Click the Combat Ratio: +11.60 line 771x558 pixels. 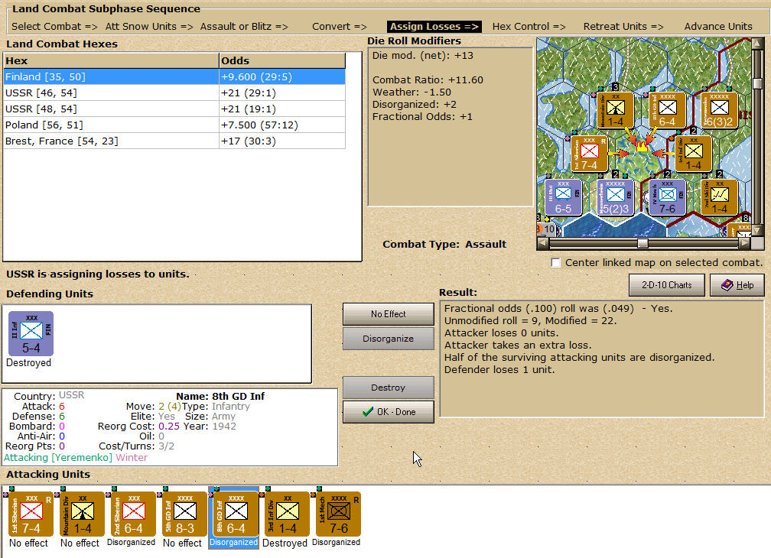tap(428, 80)
